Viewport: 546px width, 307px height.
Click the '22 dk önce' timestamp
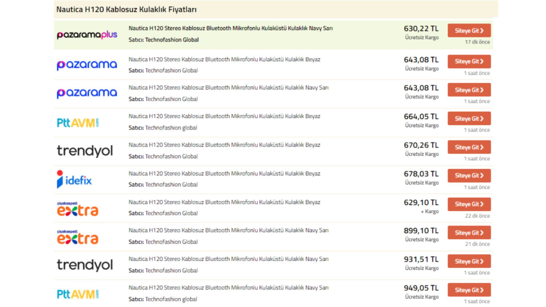pyautogui.click(x=477, y=216)
